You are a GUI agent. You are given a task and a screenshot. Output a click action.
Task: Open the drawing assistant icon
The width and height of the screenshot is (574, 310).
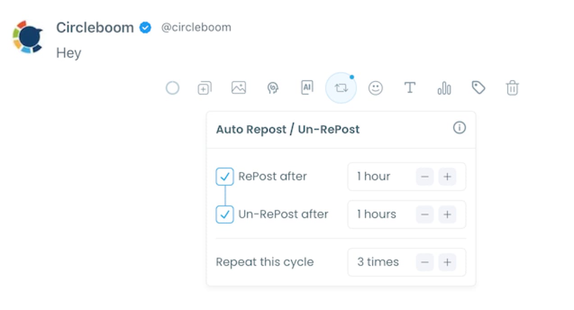[x=273, y=88]
